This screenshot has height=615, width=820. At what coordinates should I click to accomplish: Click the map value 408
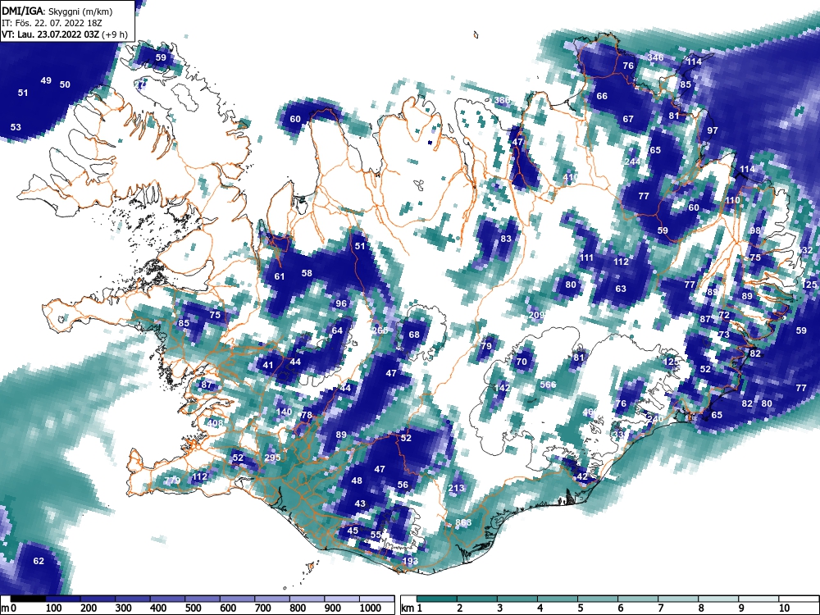215,422
